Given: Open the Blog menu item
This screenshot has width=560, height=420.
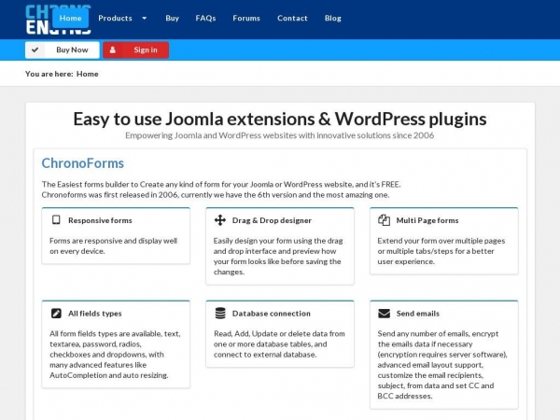Looking at the screenshot, I should (333, 19).
